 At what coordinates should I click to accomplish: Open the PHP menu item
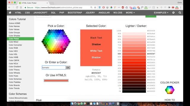tap(62, 13)
